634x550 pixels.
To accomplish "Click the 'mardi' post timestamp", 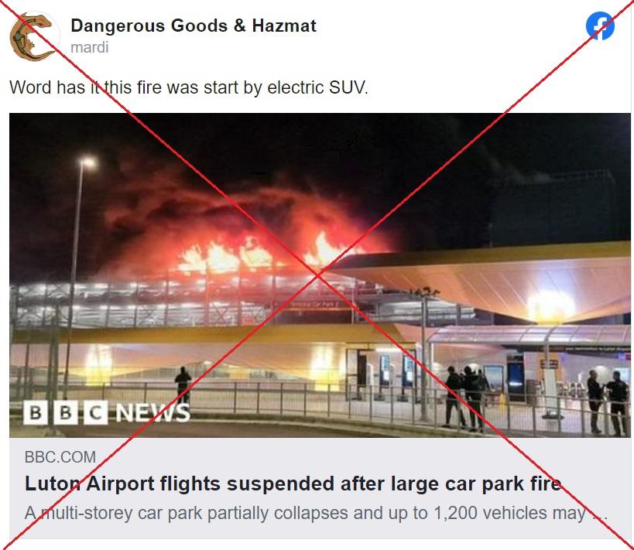I will pyautogui.click(x=89, y=47).
